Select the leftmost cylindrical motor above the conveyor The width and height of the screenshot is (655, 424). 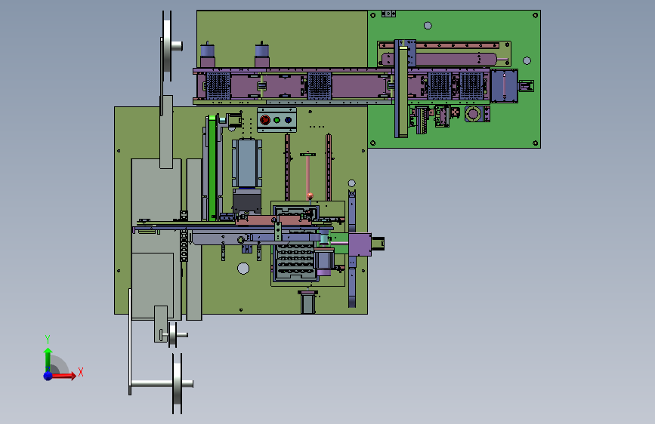208,54
